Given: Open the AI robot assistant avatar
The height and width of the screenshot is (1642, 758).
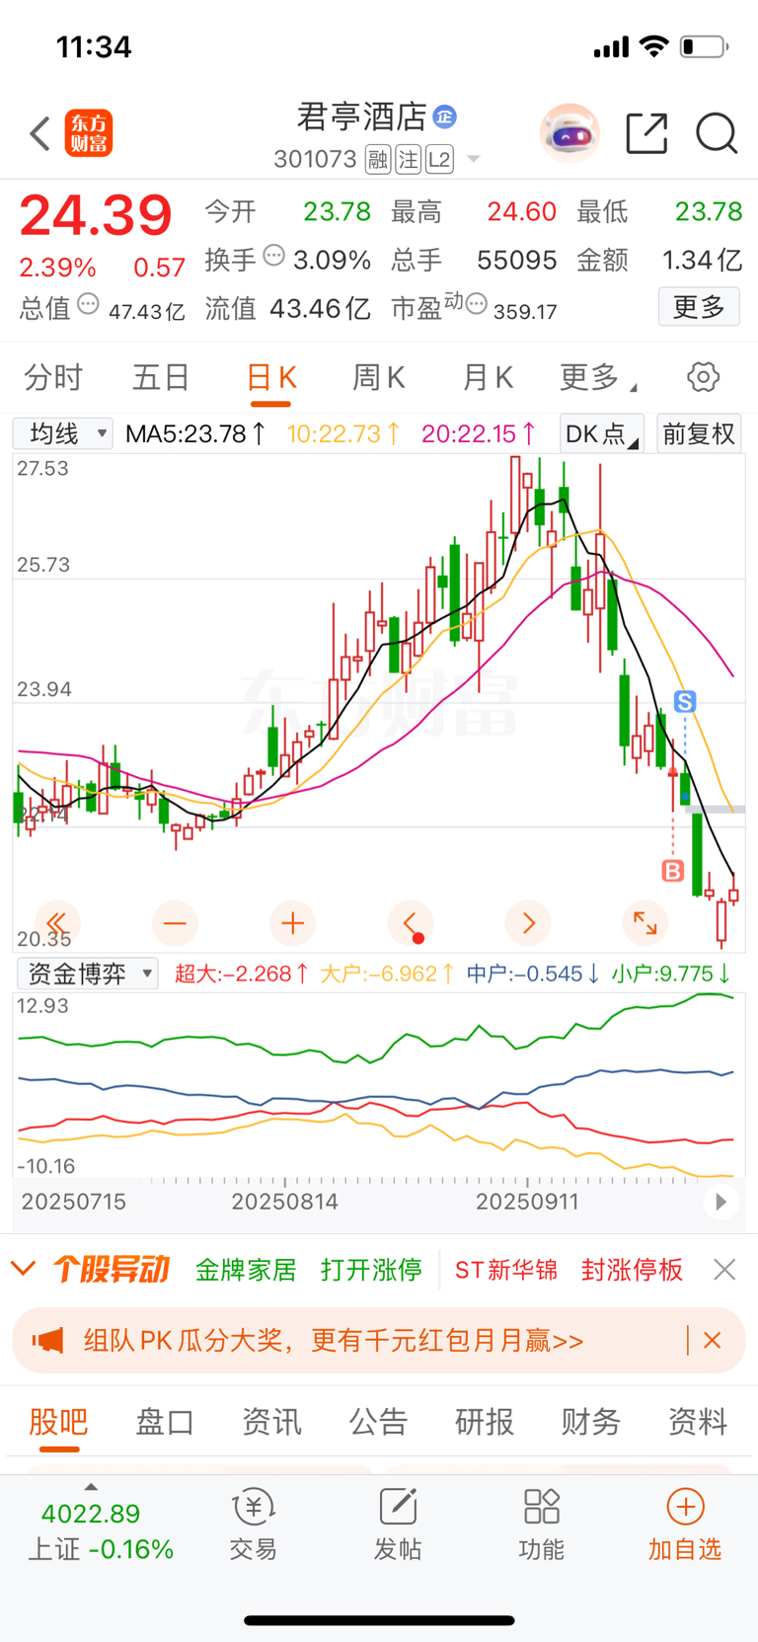Looking at the screenshot, I should tap(570, 133).
